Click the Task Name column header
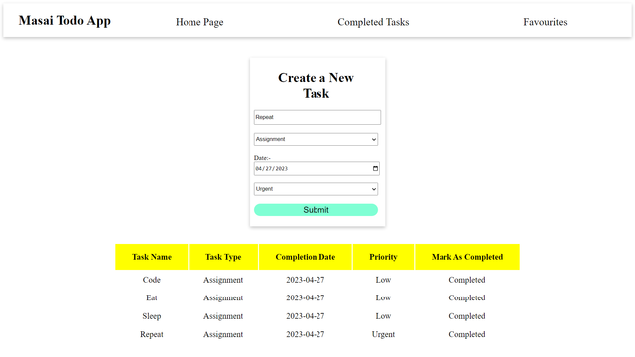635x357 pixels. 152,257
